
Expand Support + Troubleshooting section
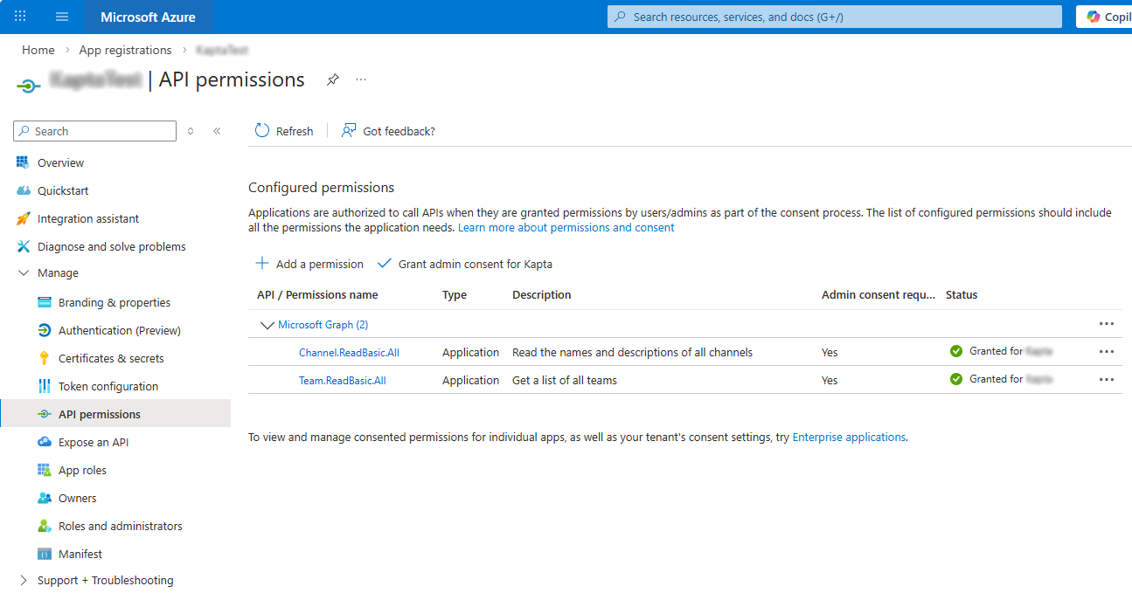[24, 581]
